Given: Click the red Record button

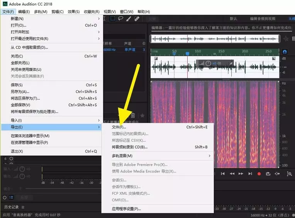Looking at the screenshot, I should 259,174.
